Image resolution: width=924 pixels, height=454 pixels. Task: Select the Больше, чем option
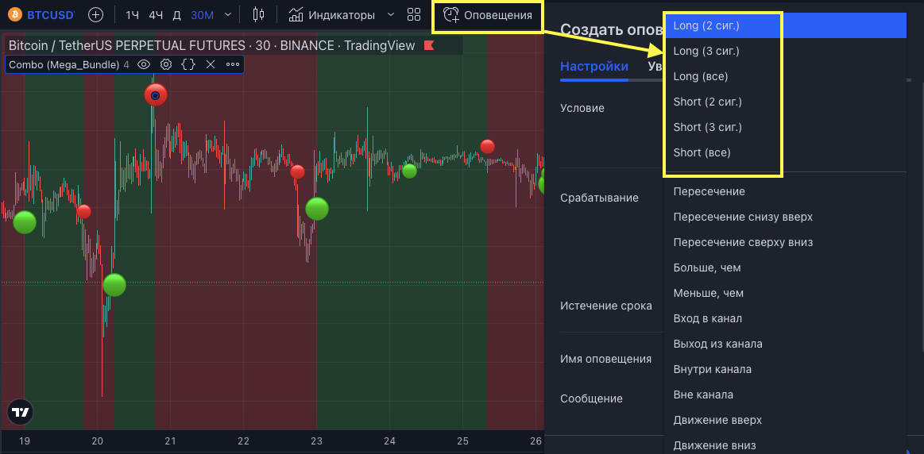point(785,267)
